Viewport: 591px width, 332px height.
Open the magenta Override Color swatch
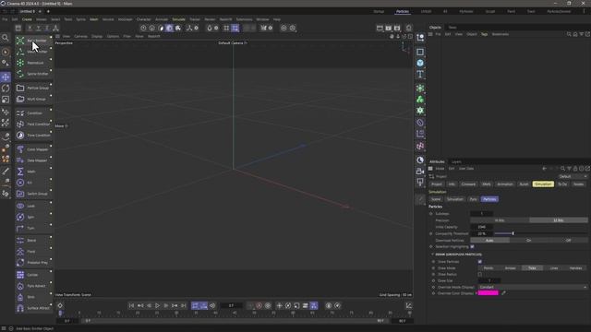coord(488,293)
